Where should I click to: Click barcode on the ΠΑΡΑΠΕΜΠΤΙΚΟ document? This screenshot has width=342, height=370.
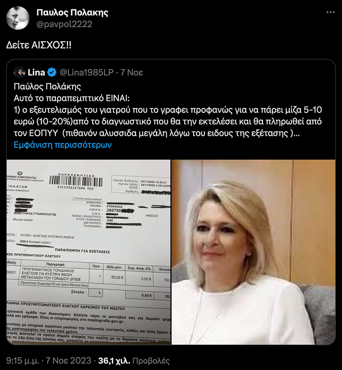[x=76, y=181]
